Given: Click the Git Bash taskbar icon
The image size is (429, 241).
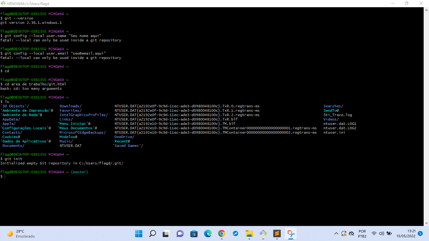Looking at the screenshot, I should (x=263, y=233).
